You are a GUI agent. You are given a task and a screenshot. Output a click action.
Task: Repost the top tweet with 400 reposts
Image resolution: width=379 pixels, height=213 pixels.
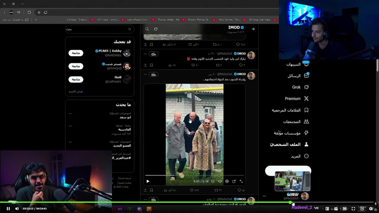[217, 44]
